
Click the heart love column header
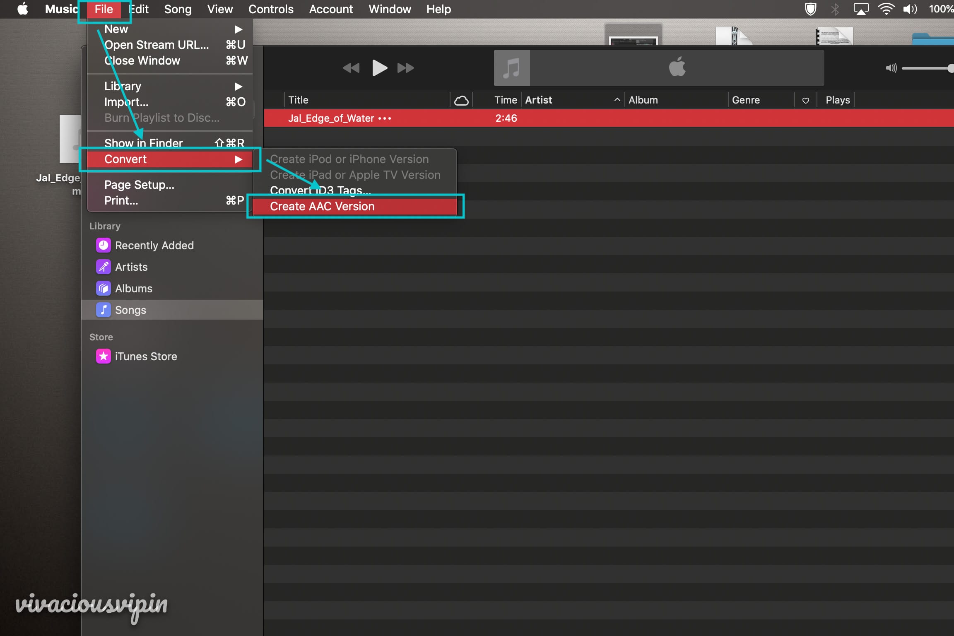point(805,100)
